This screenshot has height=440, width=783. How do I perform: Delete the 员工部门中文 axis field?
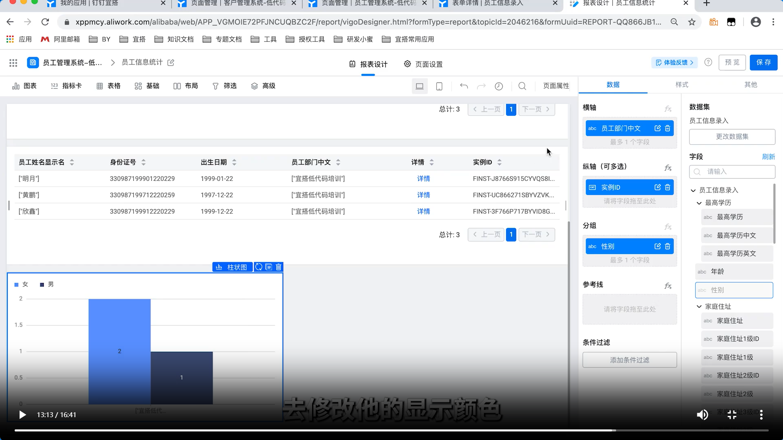pyautogui.click(x=668, y=128)
